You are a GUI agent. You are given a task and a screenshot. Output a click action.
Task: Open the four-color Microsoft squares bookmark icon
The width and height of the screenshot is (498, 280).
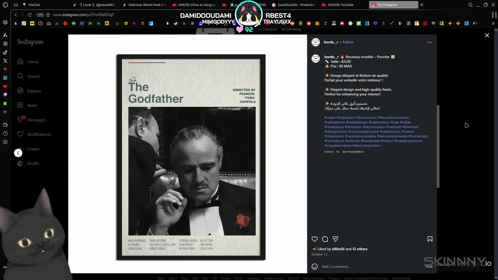click(442, 23)
